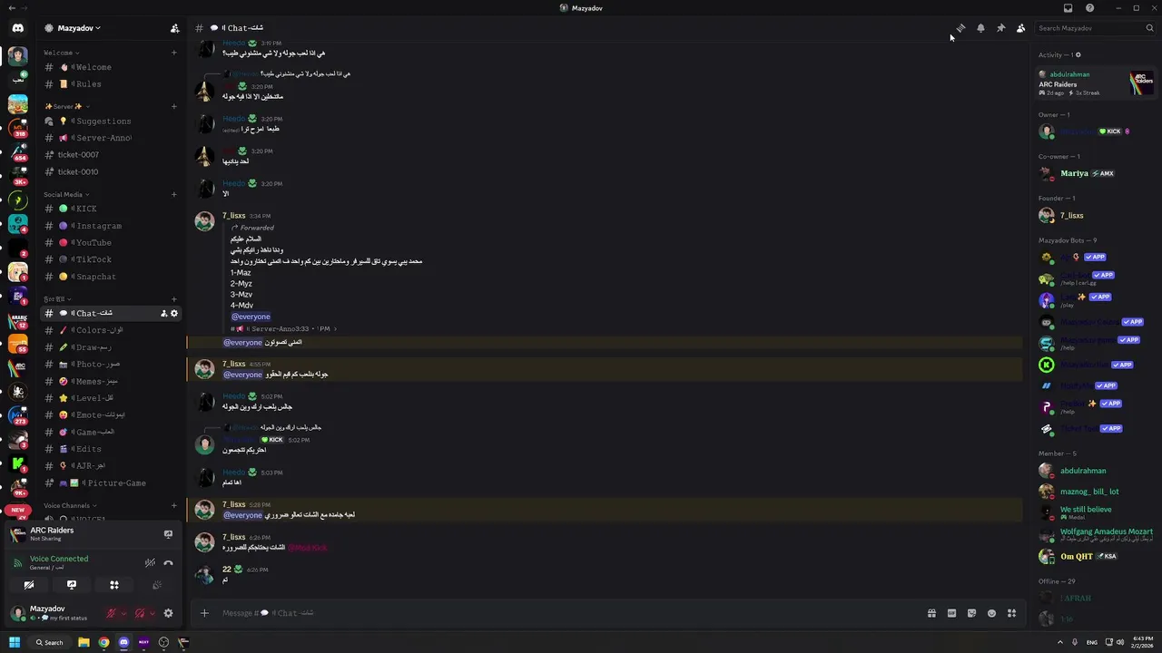Image resolution: width=1162 pixels, height=653 pixels.
Task: Collapse the Social Media category
Action: pos(64,194)
